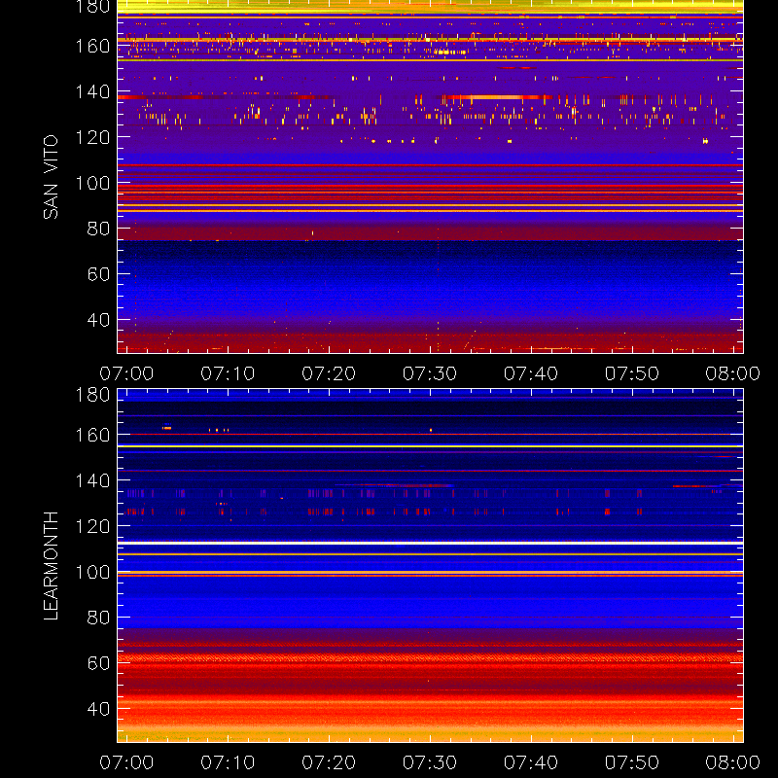This screenshot has width=778, height=778.
Task: Click the orange burst near 138 MHz in San Vito plot
Action: (x=496, y=97)
